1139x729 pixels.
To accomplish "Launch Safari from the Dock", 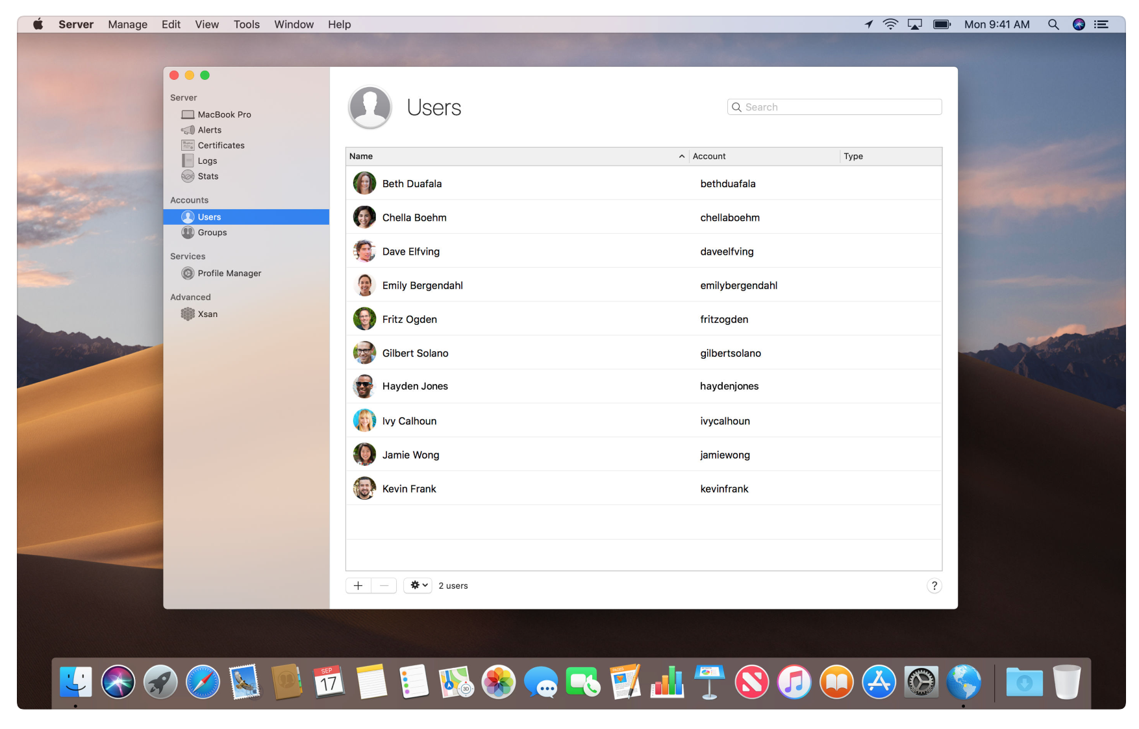I will (x=203, y=682).
